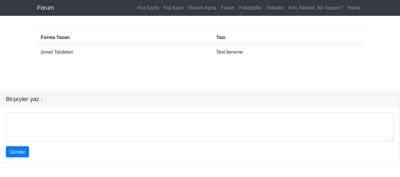
Task: Click the Forma Yazan column header
Action: [x=55, y=37]
